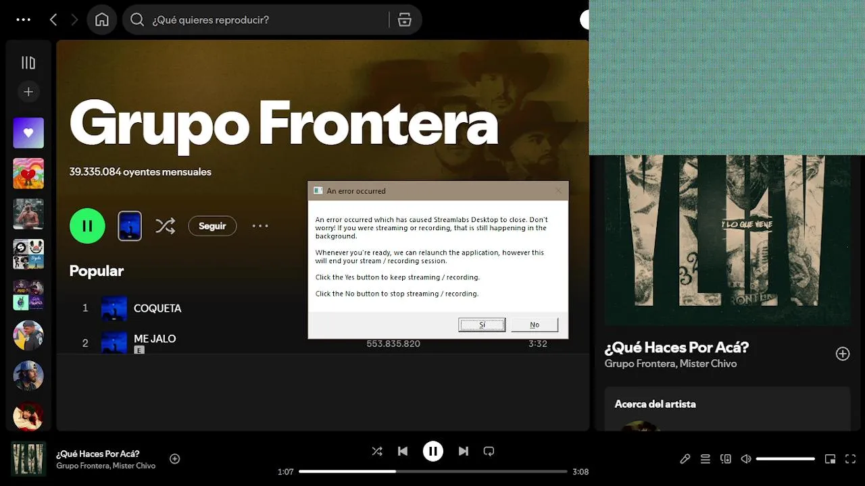Go forward with the right arrow
The image size is (865, 486).
pos(74,20)
